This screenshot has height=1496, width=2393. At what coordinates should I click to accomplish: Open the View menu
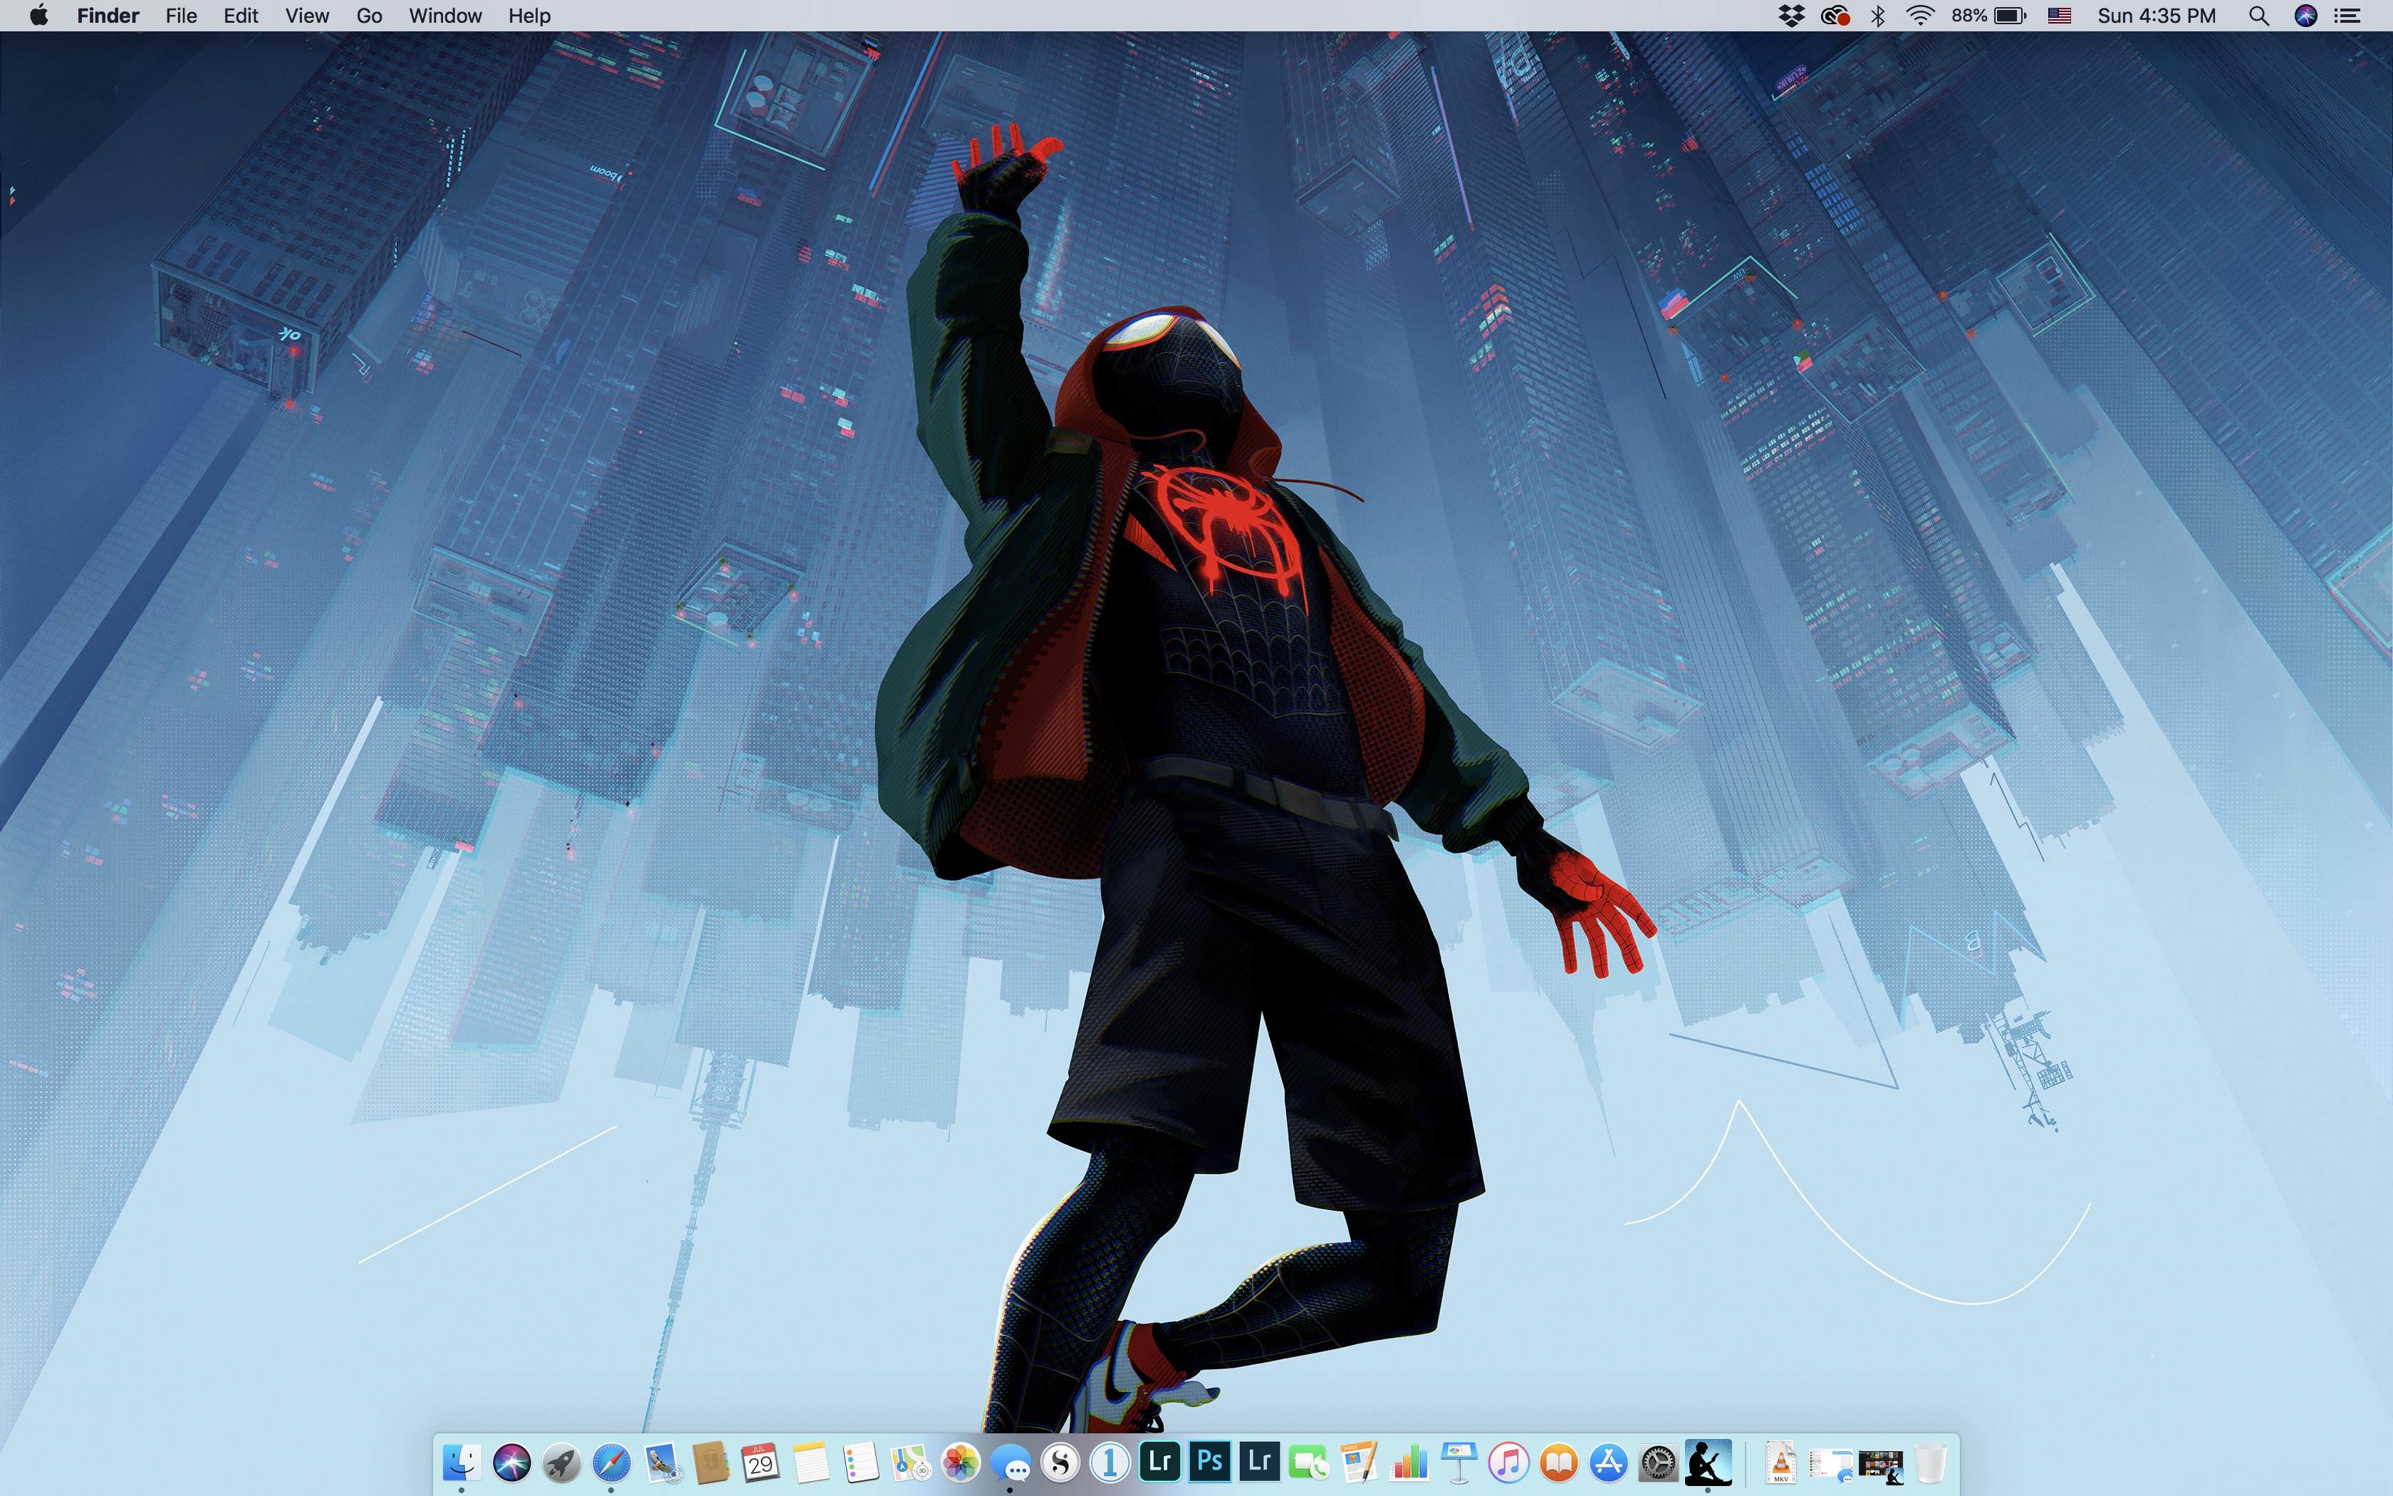click(306, 16)
